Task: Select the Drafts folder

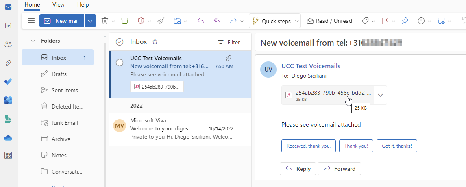Action: pos(57,74)
